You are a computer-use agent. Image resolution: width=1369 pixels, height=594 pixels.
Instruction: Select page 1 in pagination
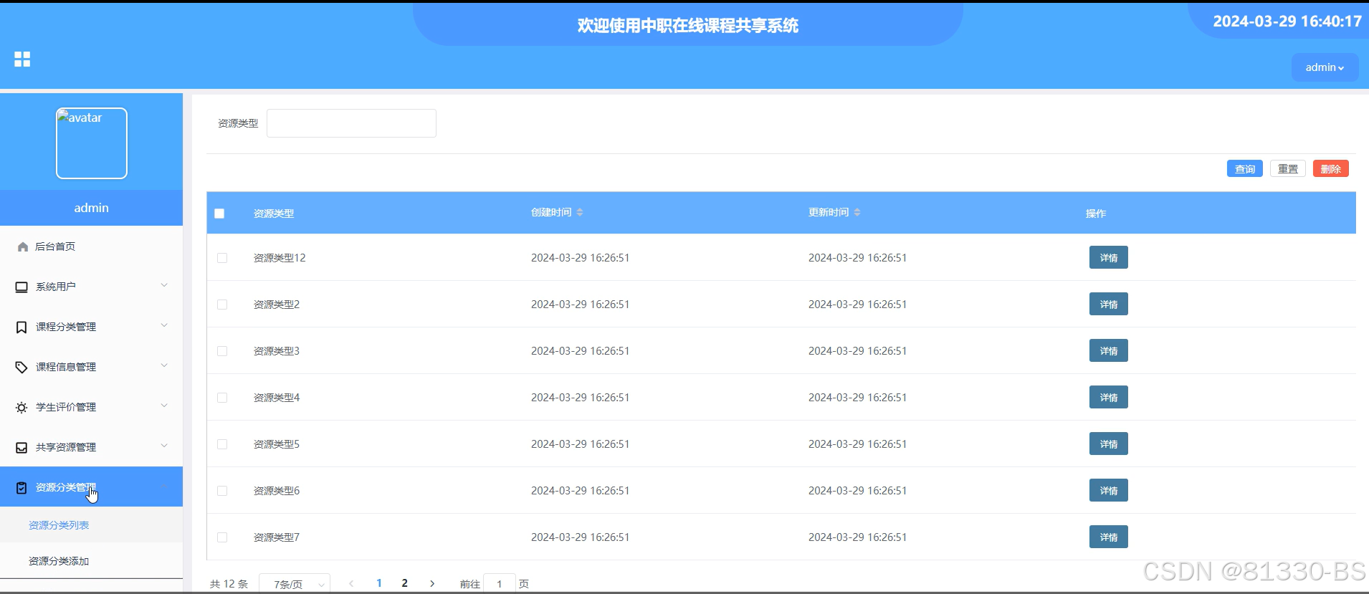pyautogui.click(x=379, y=583)
